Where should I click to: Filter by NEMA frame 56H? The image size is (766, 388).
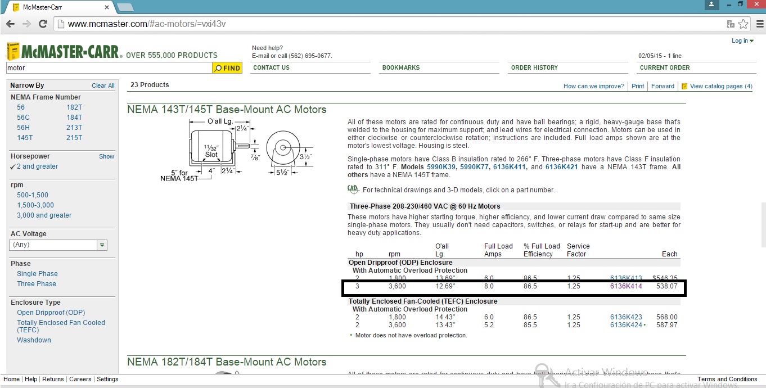pos(23,128)
